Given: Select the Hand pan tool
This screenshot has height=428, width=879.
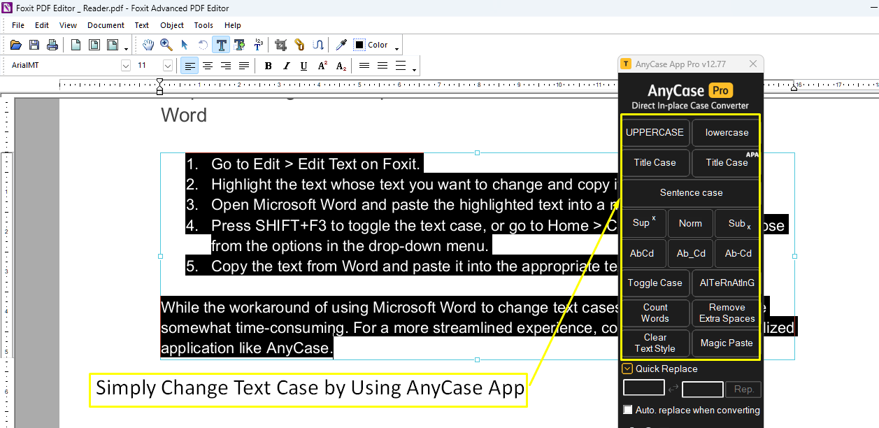Looking at the screenshot, I should (x=148, y=45).
